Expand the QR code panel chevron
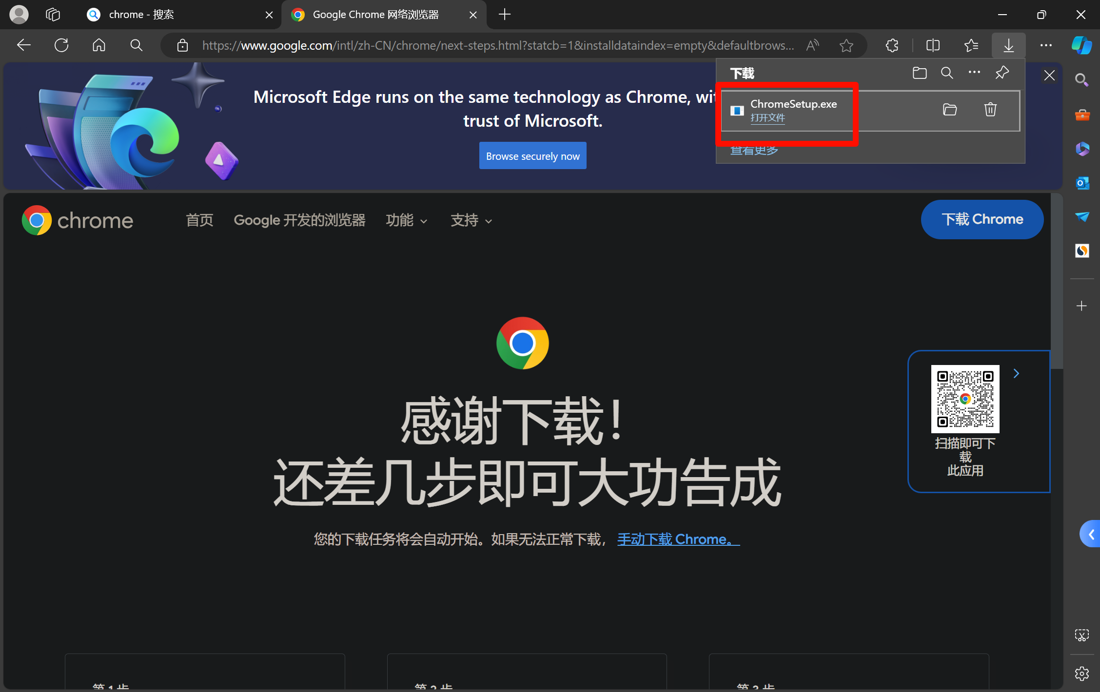Viewport: 1100px width, 692px height. coord(1016,374)
